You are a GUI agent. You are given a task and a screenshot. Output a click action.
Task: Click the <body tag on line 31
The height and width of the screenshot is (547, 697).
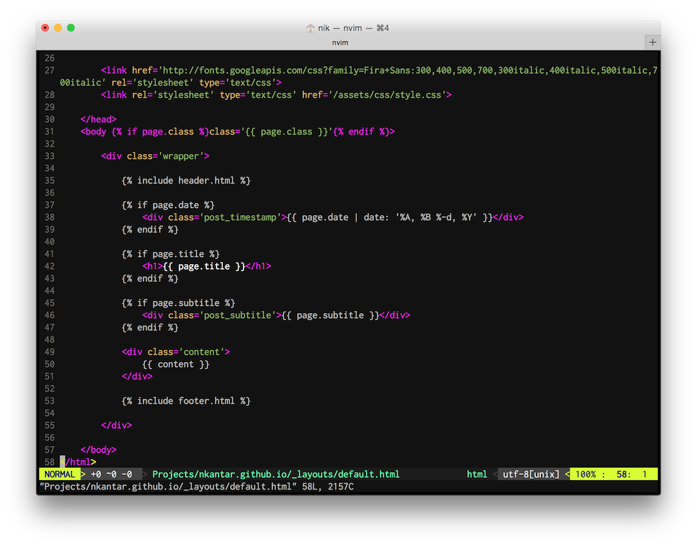pos(93,131)
